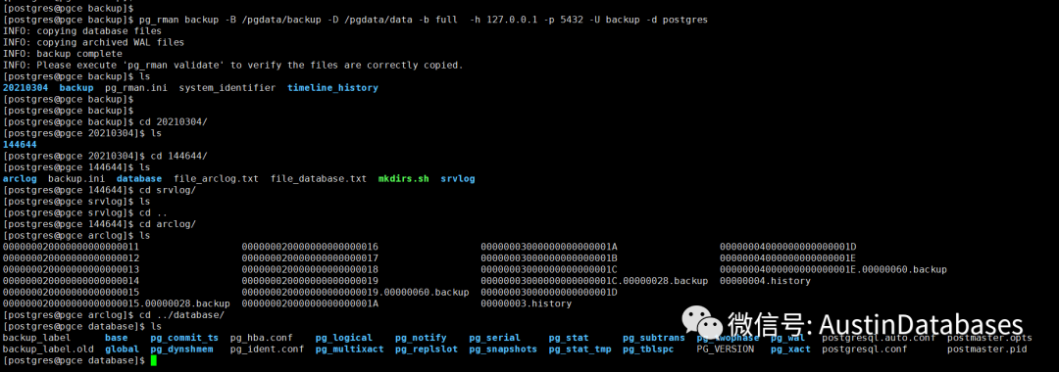Click WAL file 000000020000000000000018

click(310, 269)
